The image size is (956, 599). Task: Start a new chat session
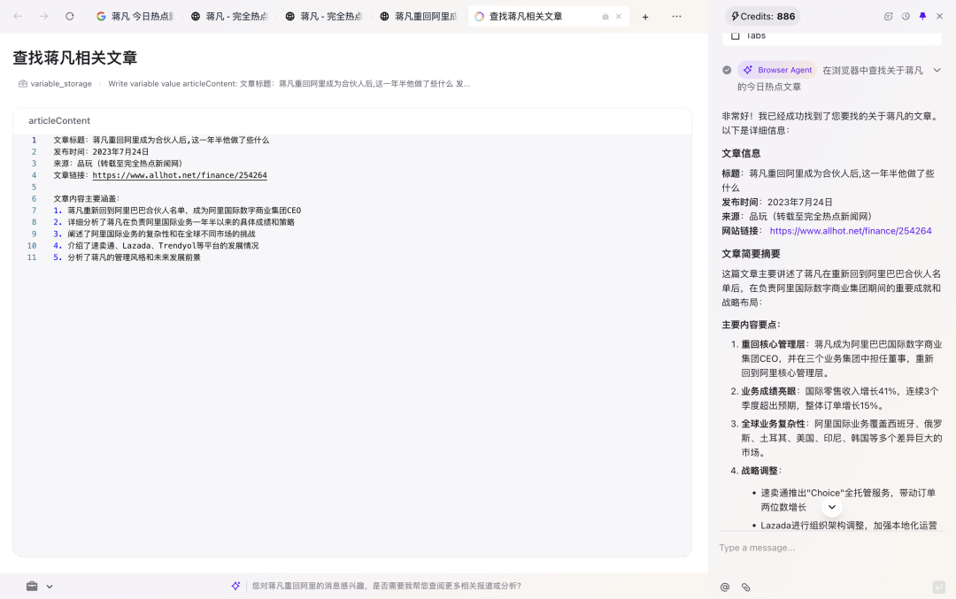889,15
